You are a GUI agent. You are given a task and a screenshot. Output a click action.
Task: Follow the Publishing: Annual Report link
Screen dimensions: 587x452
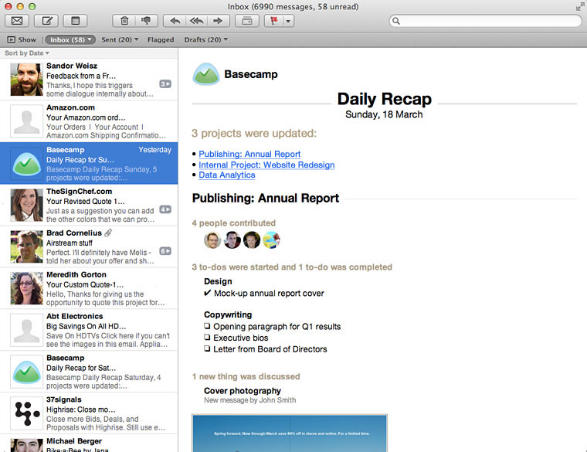pyautogui.click(x=249, y=154)
